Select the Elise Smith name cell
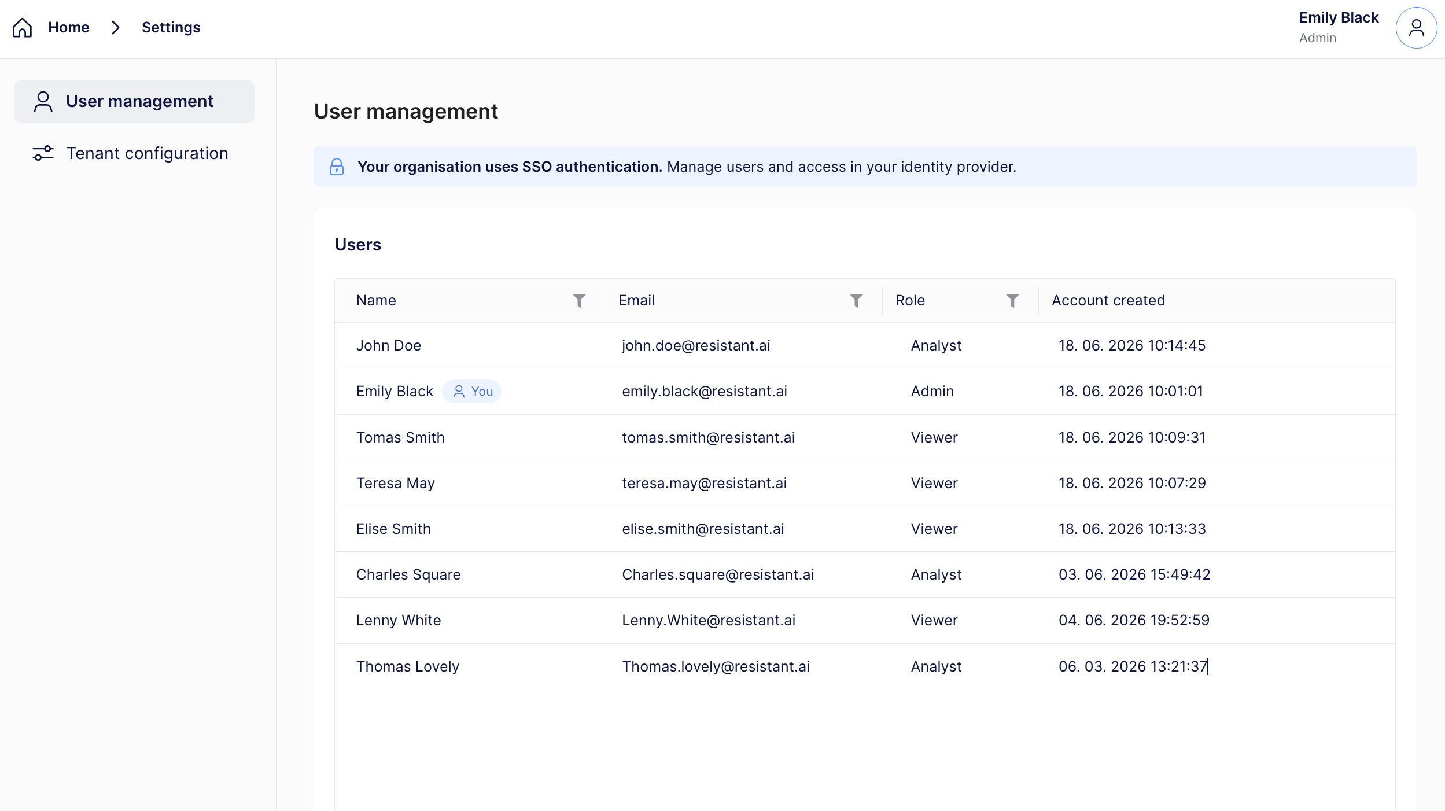 tap(393, 529)
